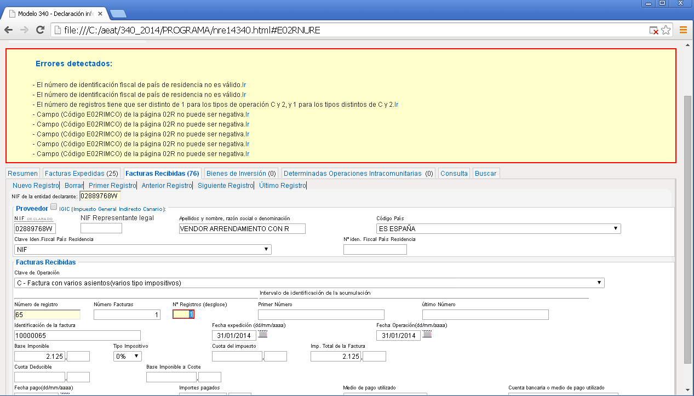Click the Identificación de la factura field
This screenshot has width=694, height=396.
tap(77, 335)
